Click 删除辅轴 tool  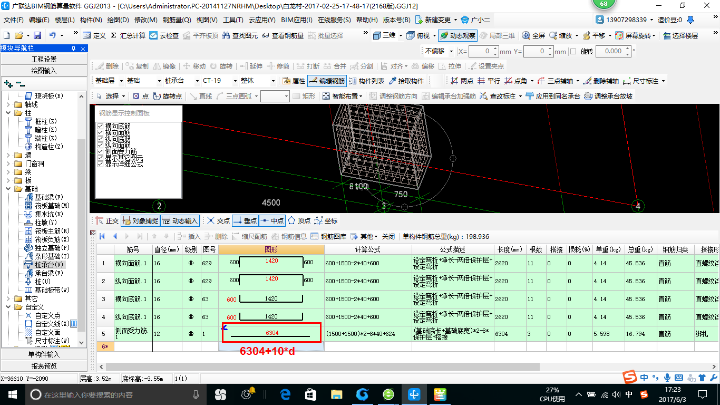pyautogui.click(x=601, y=81)
